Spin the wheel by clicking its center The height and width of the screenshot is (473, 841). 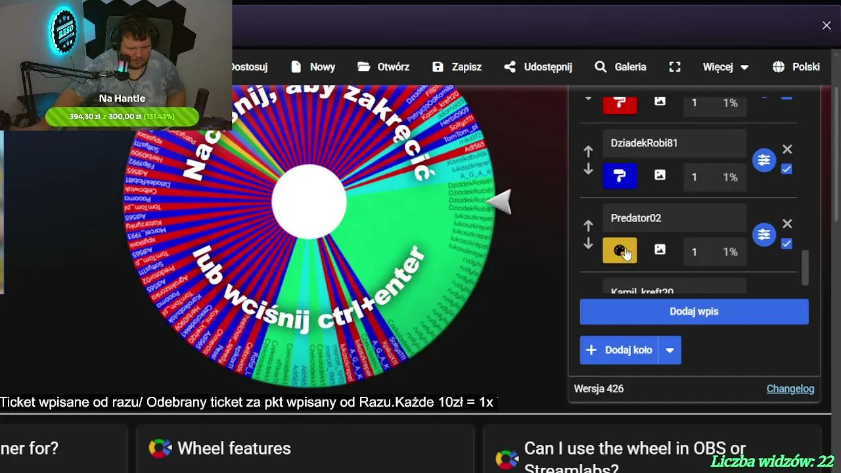pos(309,202)
